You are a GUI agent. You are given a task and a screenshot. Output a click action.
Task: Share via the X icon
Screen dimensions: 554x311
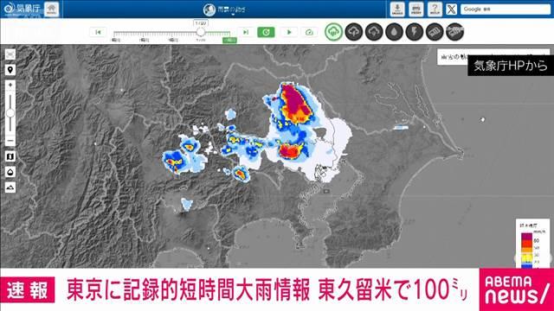tap(451, 10)
